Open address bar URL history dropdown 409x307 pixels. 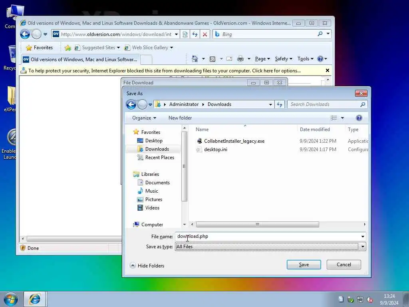click(x=176, y=34)
